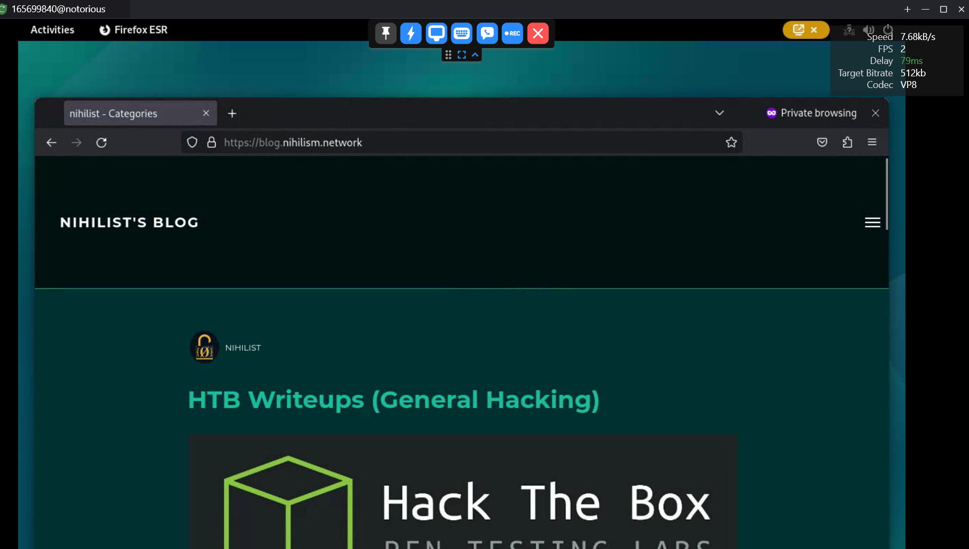Click the red disconnect X toolbar button
The width and height of the screenshot is (969, 549).
click(538, 33)
